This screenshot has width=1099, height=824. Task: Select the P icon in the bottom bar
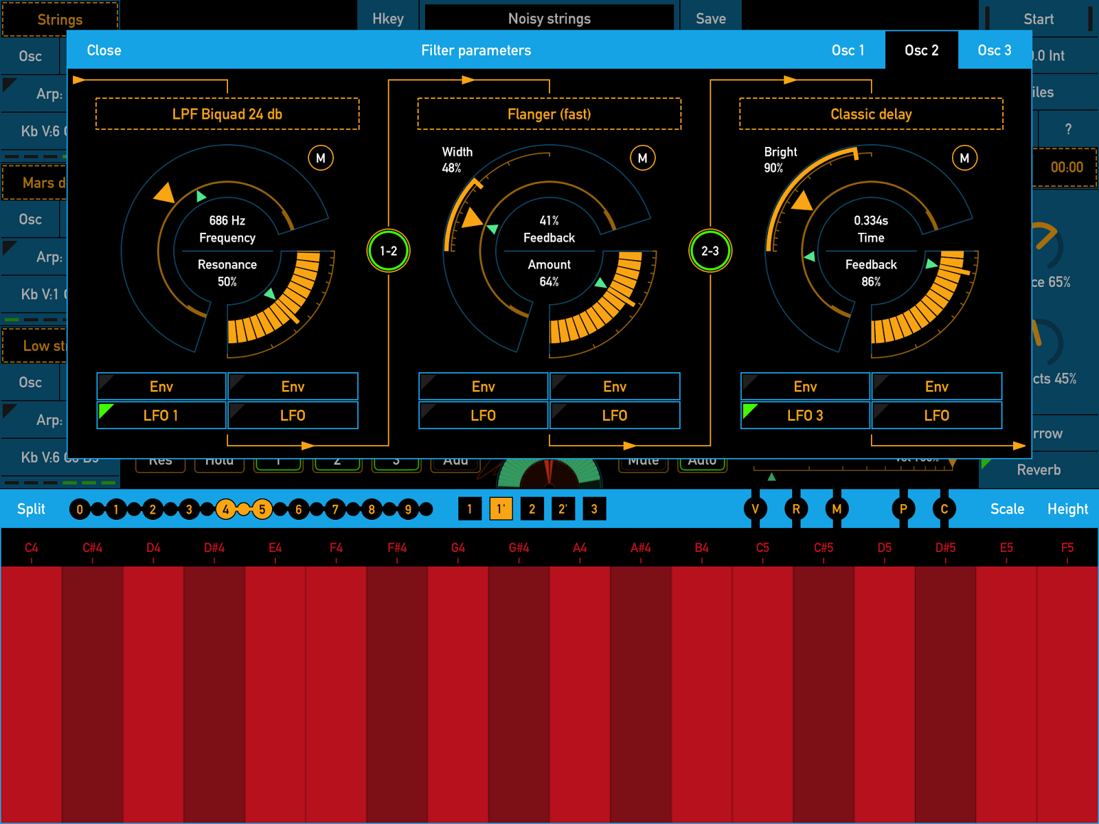tap(904, 509)
